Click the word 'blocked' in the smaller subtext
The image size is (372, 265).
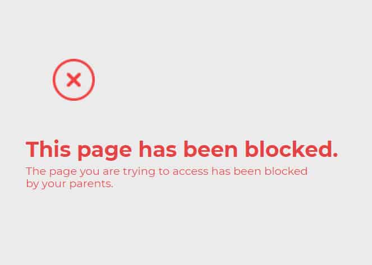tap(286, 171)
